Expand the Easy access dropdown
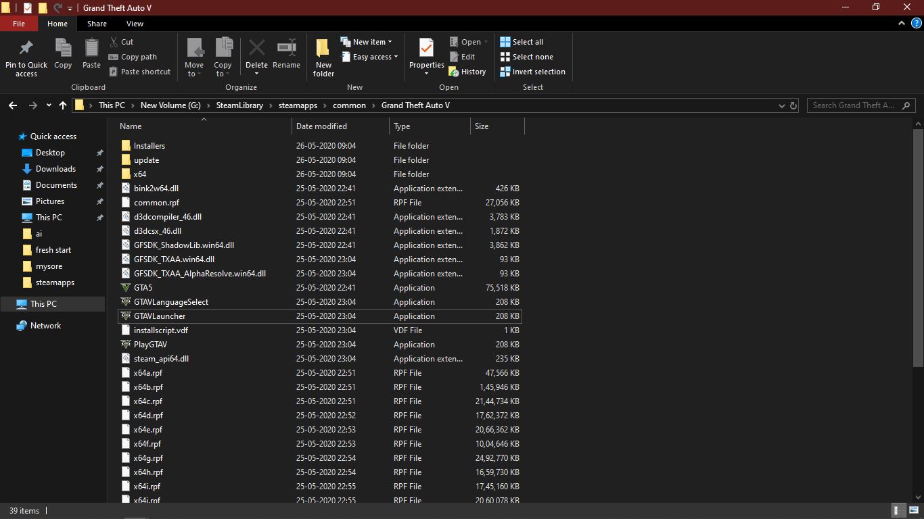 (369, 57)
